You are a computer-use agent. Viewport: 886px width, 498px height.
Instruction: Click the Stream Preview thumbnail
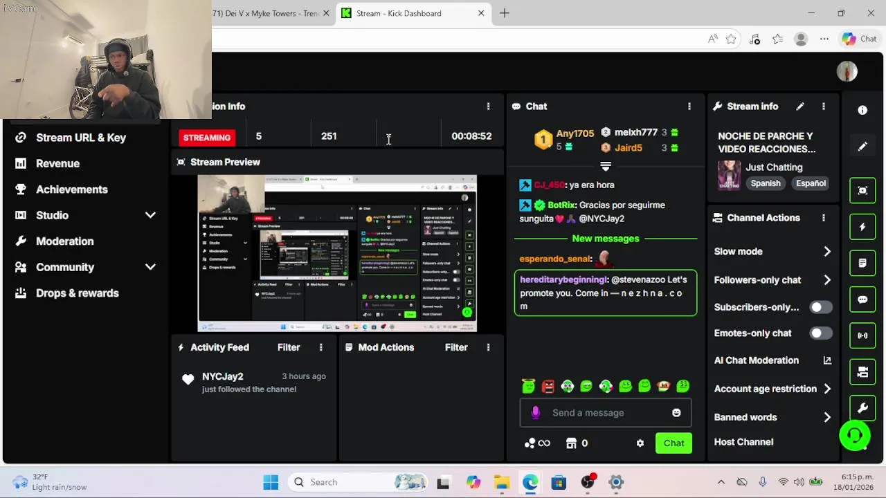(x=337, y=253)
